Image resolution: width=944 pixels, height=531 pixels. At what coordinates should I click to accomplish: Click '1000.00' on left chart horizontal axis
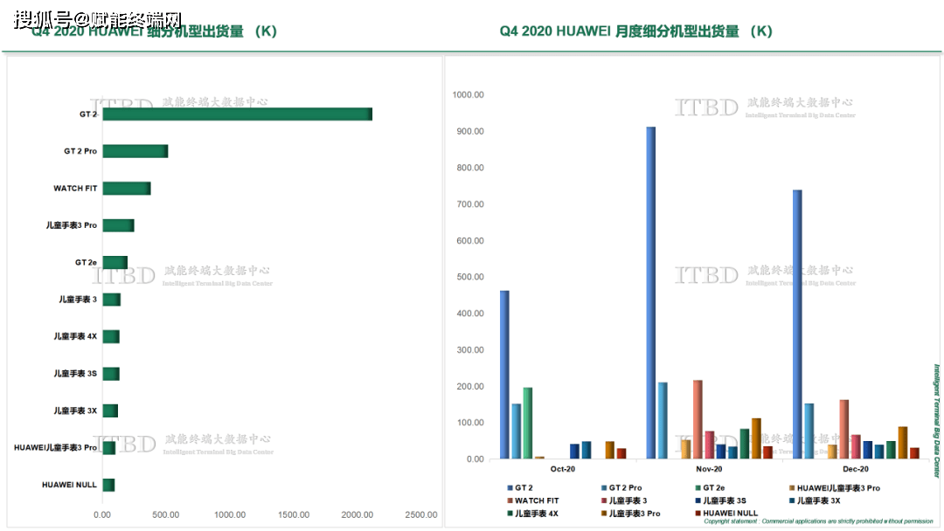(x=230, y=514)
